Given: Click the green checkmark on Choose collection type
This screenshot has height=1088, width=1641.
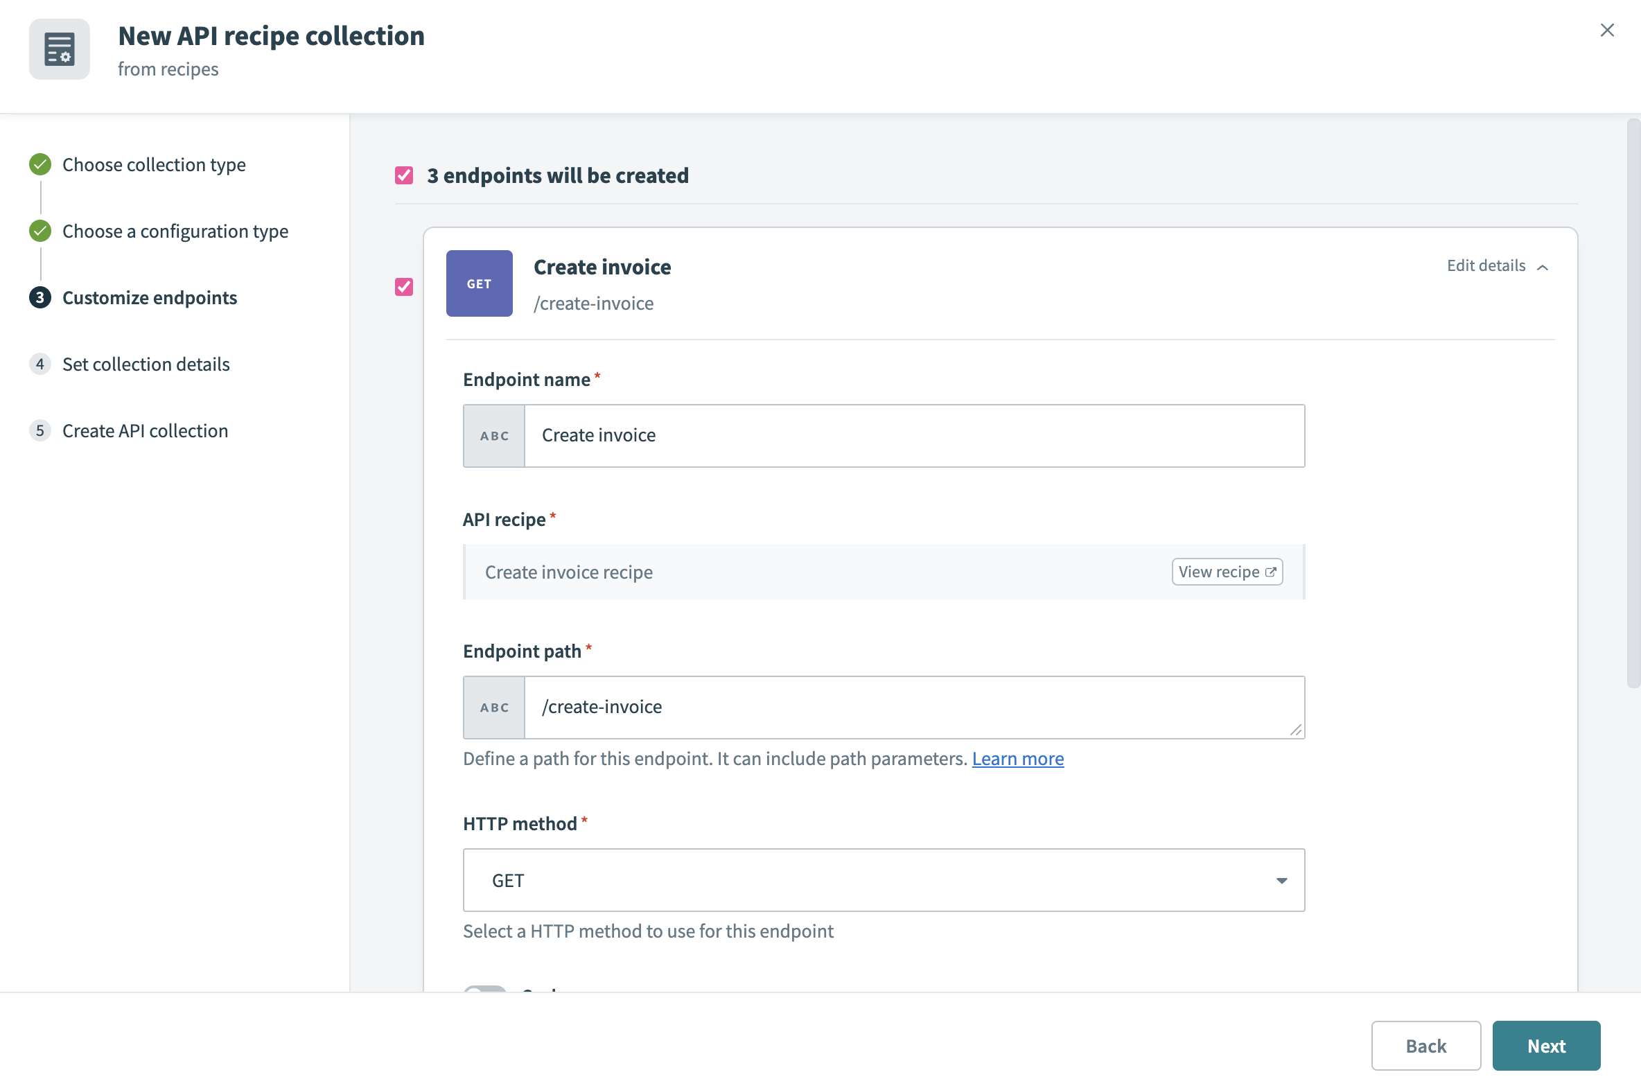Looking at the screenshot, I should point(40,164).
